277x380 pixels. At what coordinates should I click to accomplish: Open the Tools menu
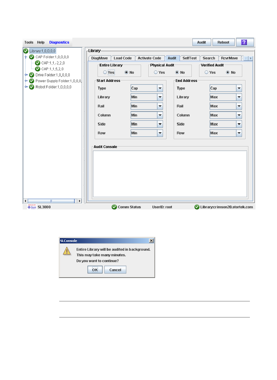pyautogui.click(x=29, y=42)
